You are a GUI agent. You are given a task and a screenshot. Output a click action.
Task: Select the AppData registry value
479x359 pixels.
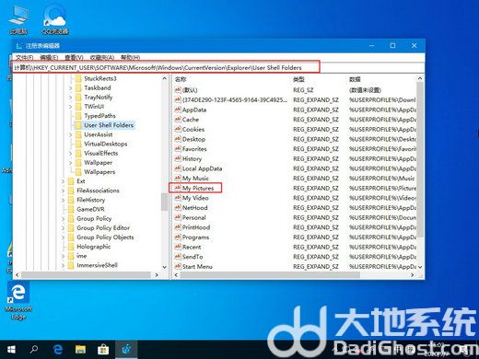coord(194,110)
